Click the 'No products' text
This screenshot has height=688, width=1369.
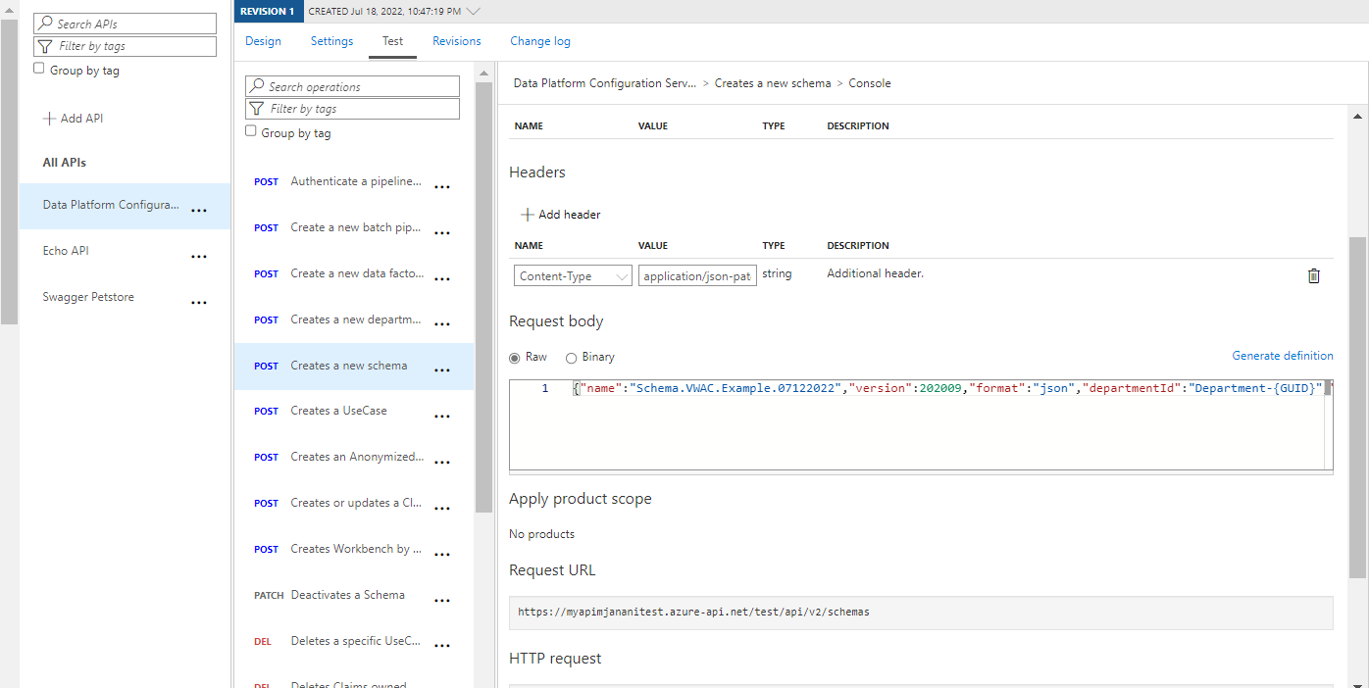coord(541,534)
